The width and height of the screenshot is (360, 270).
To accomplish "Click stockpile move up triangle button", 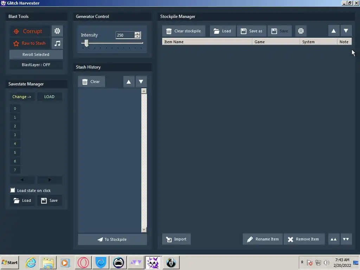I will point(334,31).
